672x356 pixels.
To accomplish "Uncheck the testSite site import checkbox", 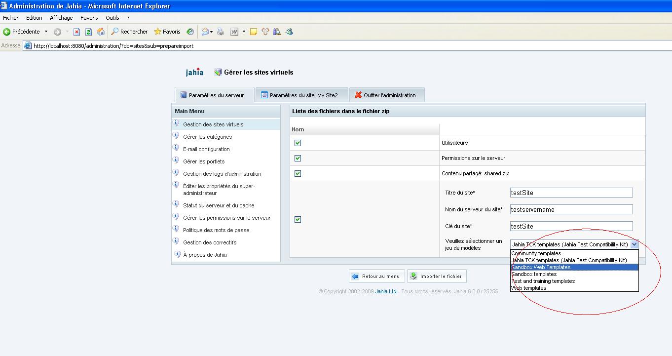I will 298,220.
